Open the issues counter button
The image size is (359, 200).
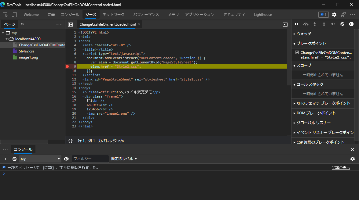tap(323, 14)
